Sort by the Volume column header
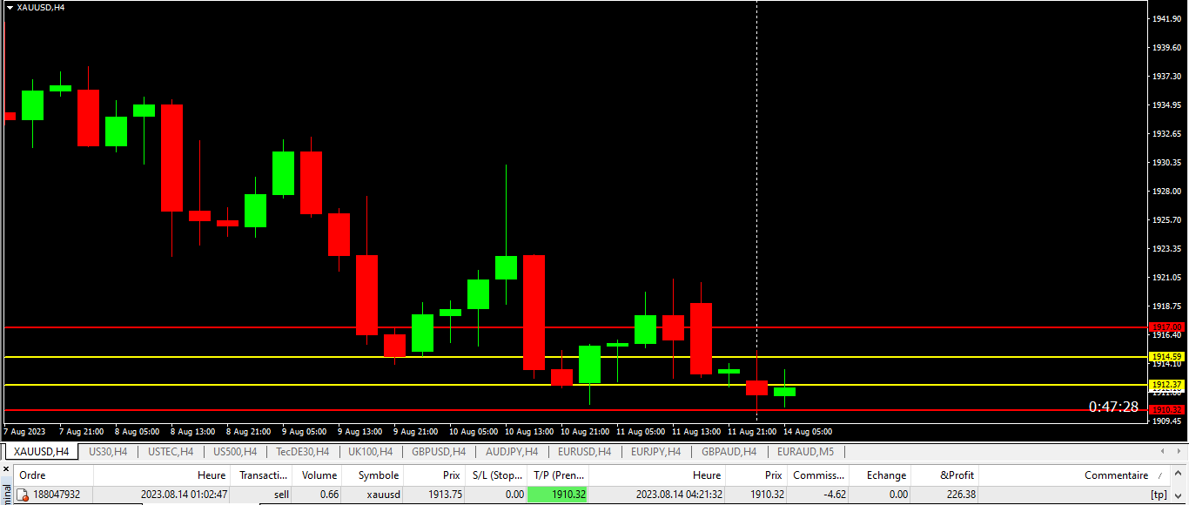Viewport: 1189px width, 505px height. click(x=319, y=475)
